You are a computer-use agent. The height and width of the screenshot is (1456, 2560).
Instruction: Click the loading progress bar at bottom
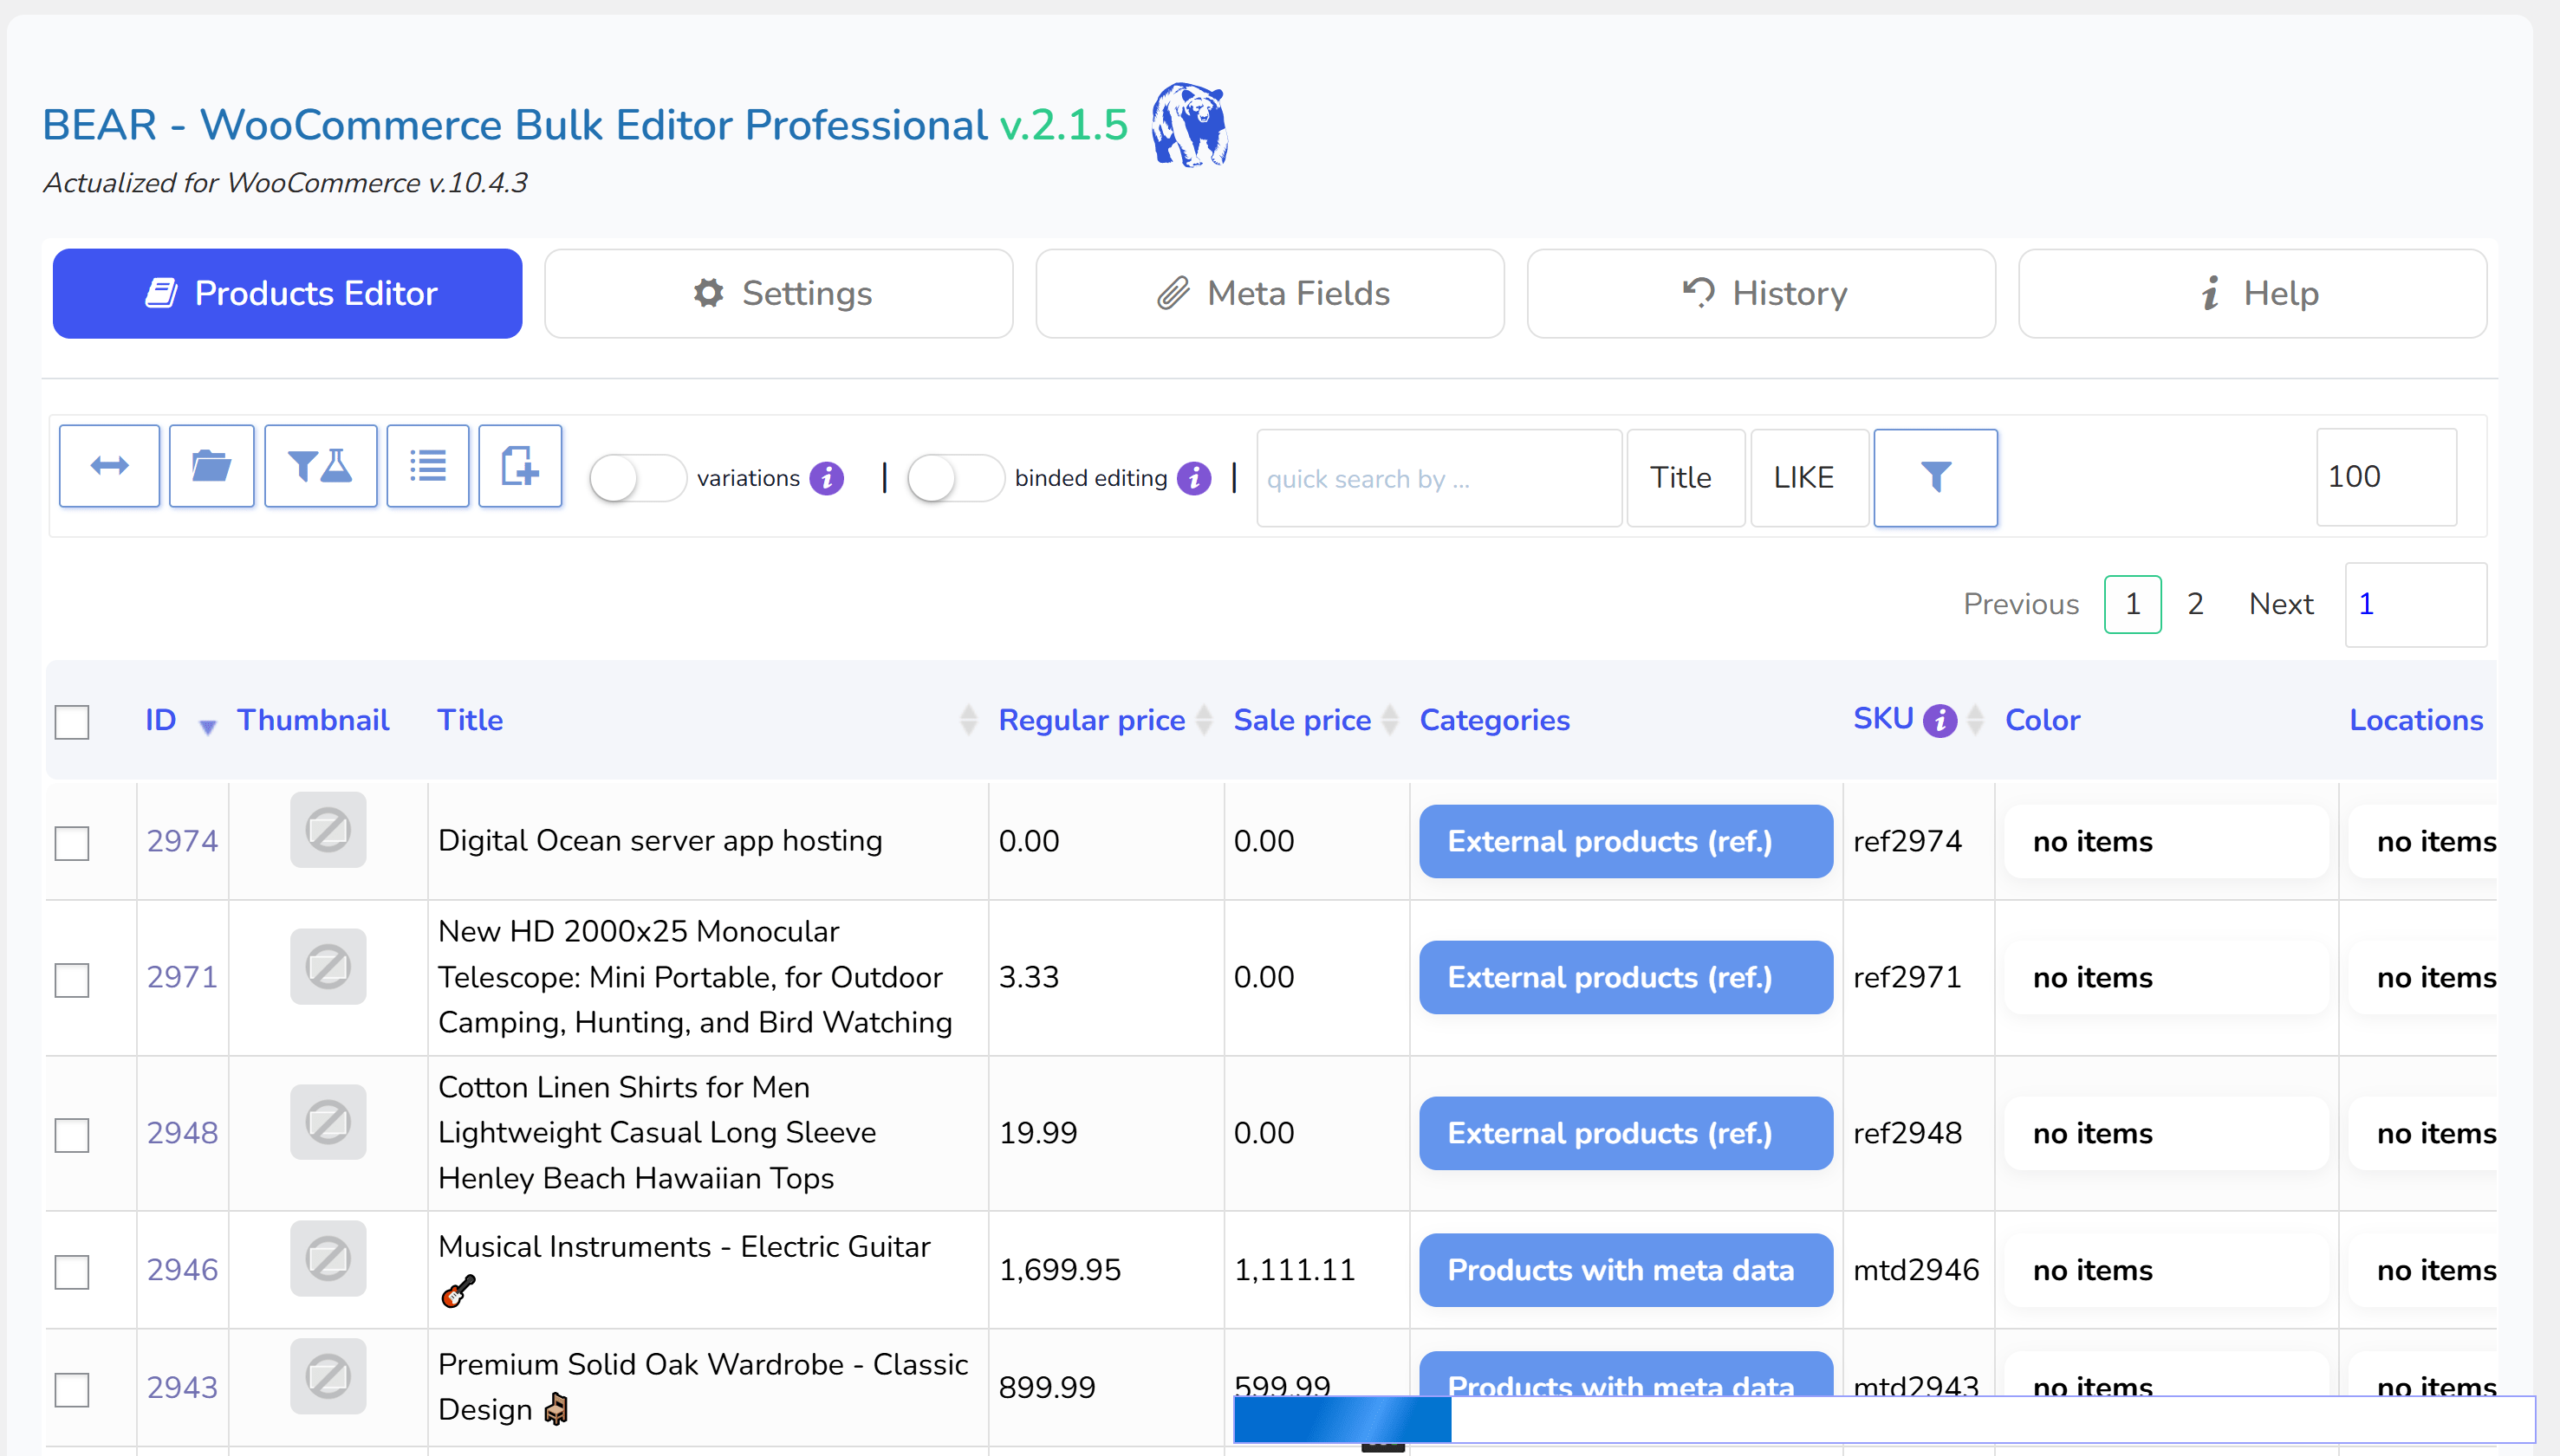tap(1883, 1419)
